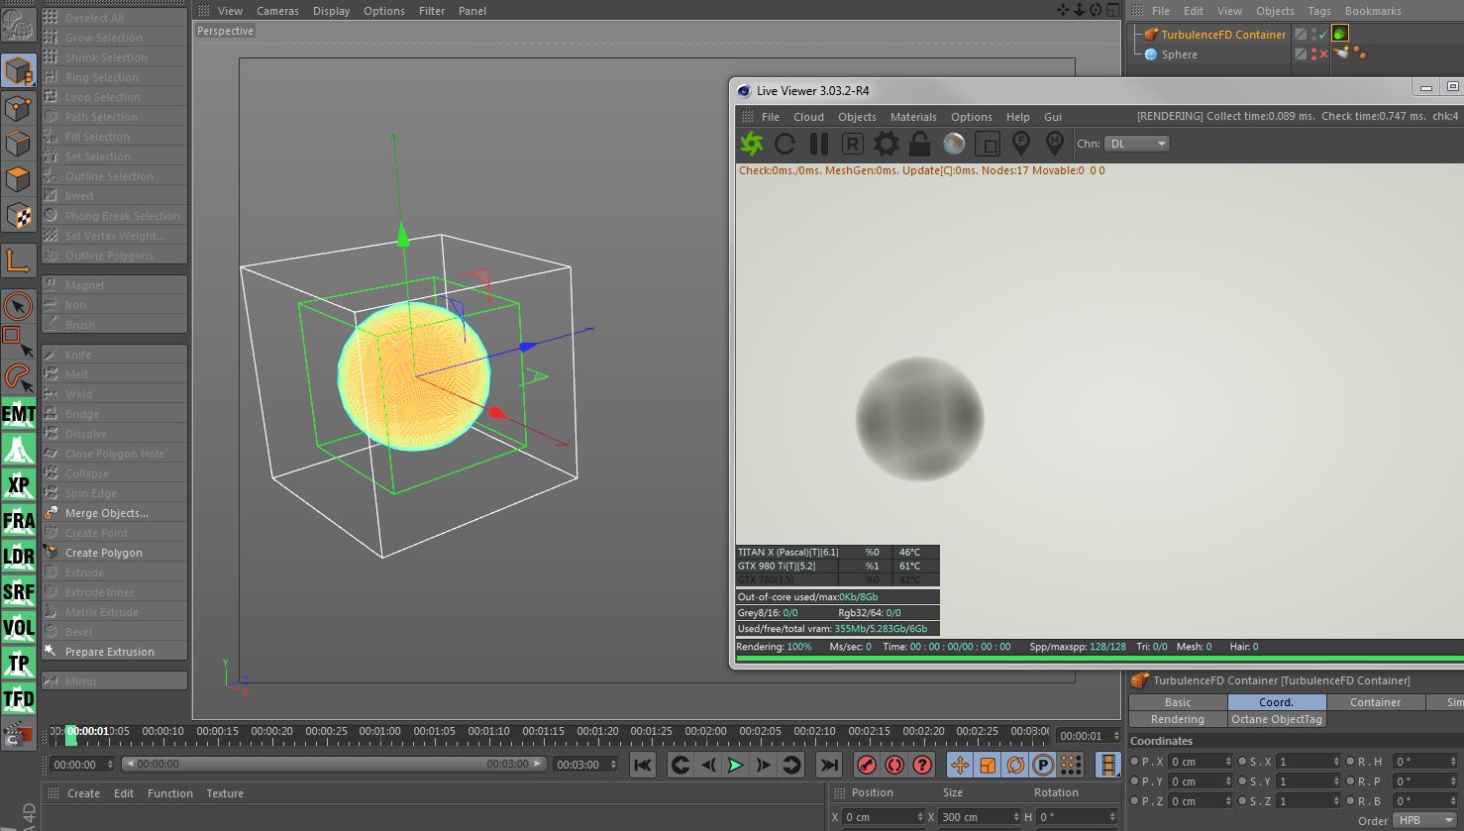1464x831 pixels.
Task: Open the rotation Order HPB dropdown
Action: pos(1422,820)
